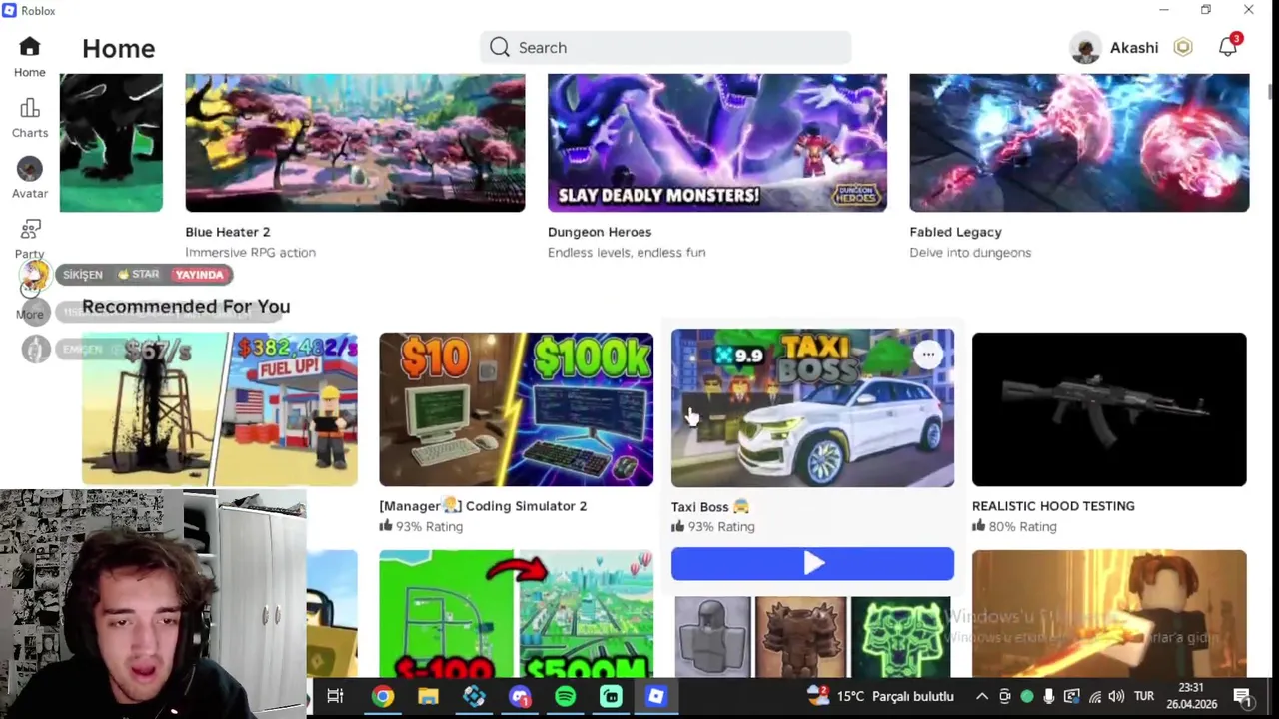Click the Endless levels, endless fun description
This screenshot has height=719, width=1279.
tap(627, 253)
